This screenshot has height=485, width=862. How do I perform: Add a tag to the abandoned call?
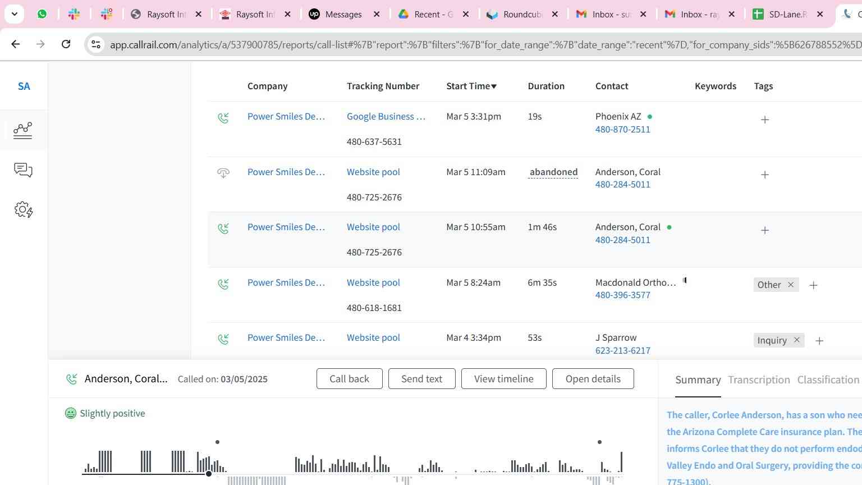[x=765, y=175]
